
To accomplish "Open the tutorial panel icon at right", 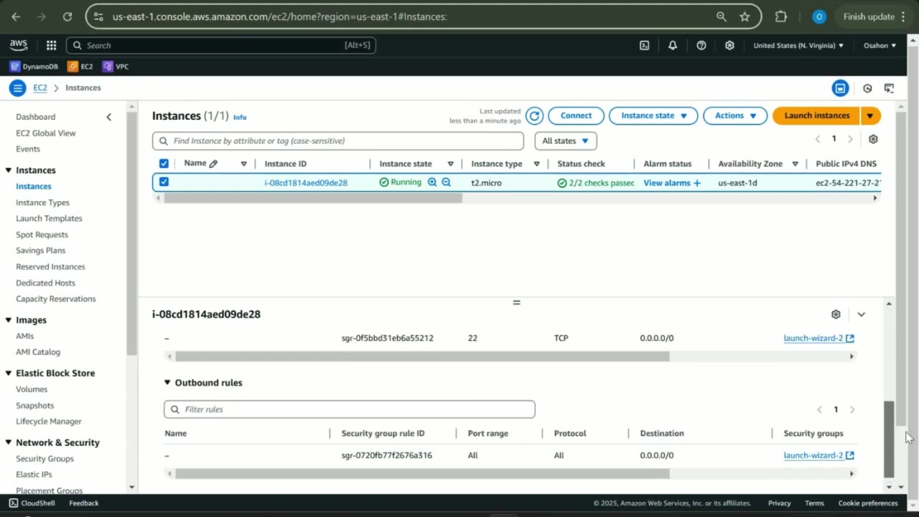I will [x=889, y=88].
